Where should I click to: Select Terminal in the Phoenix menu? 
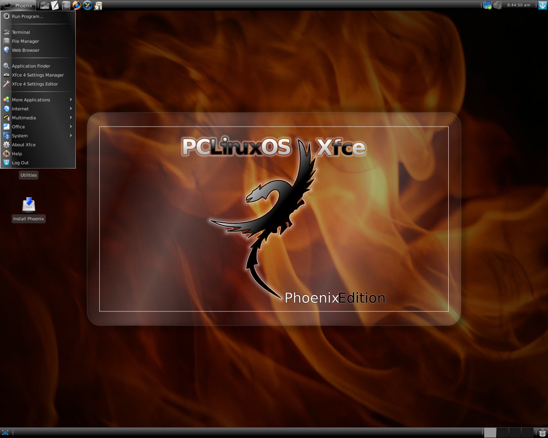click(x=38, y=32)
